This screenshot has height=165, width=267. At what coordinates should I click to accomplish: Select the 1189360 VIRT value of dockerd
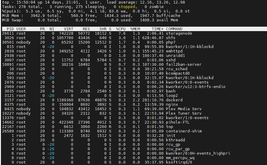click(65, 100)
